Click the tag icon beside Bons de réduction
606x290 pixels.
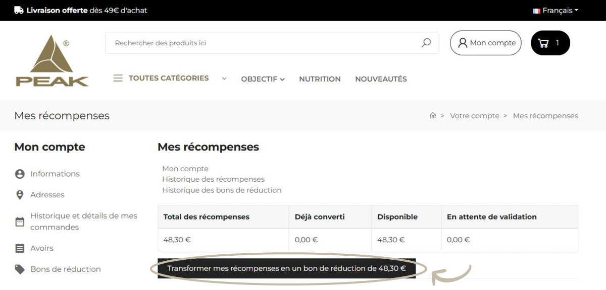click(19, 269)
